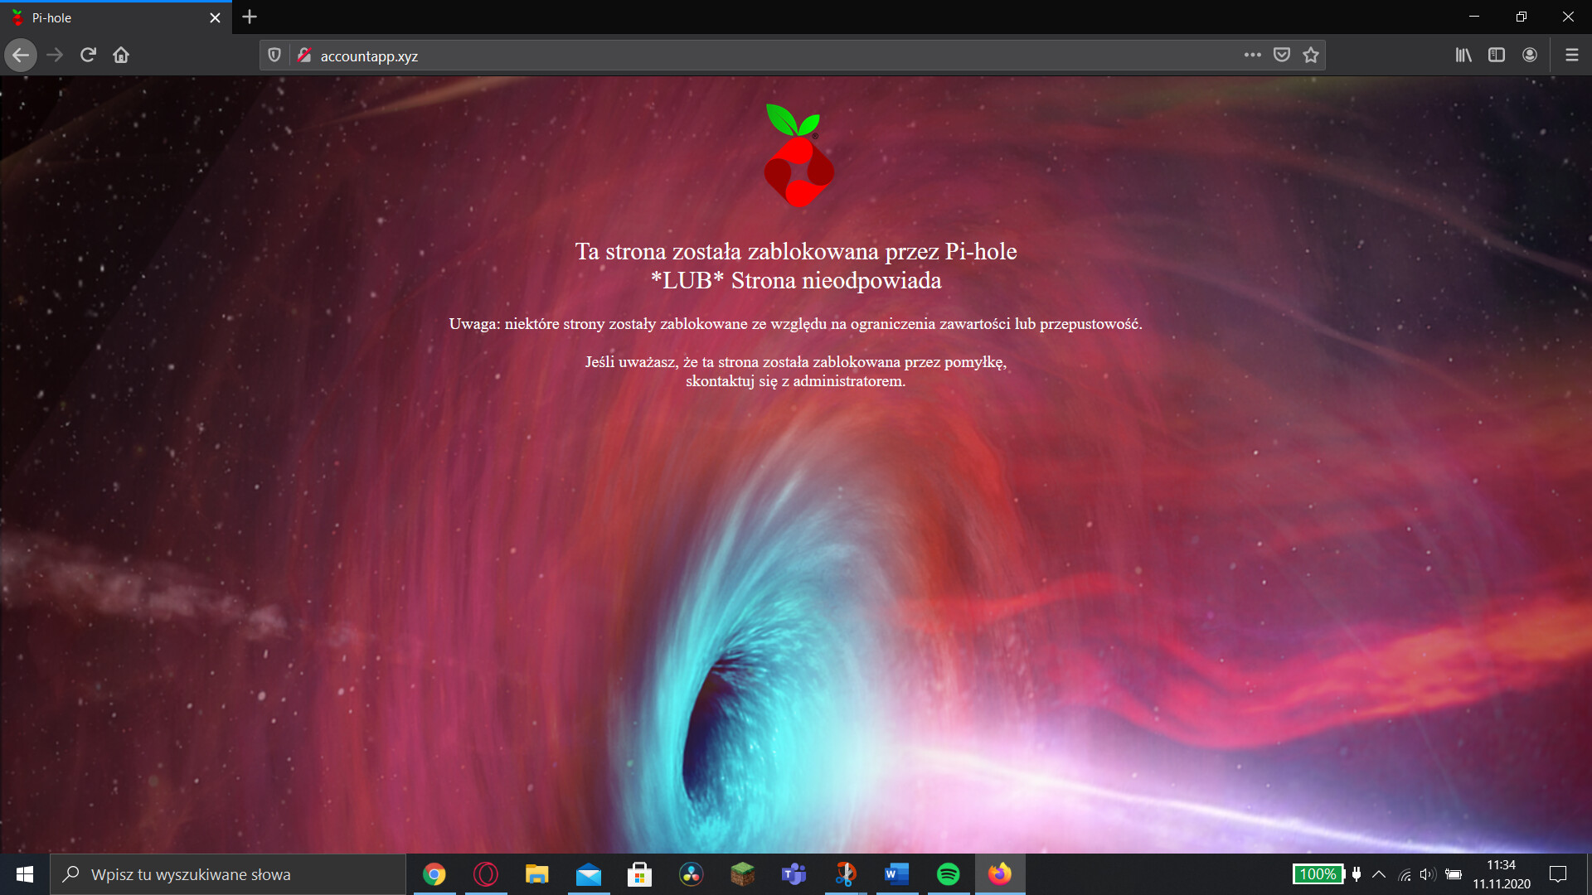1592x895 pixels.
Task: Open the scissors snipping app on taskbar
Action: (846, 874)
